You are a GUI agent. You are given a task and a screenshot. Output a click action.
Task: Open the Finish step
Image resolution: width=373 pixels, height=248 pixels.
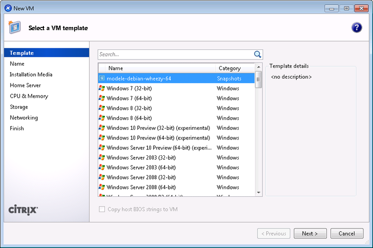(x=17, y=128)
